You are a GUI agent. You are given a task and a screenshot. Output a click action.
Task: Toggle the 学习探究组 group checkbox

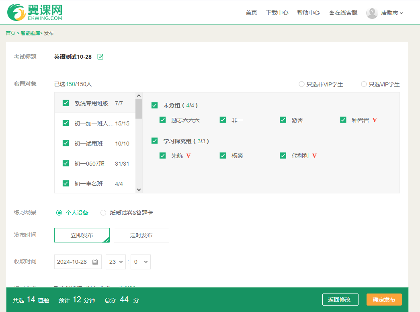click(155, 141)
